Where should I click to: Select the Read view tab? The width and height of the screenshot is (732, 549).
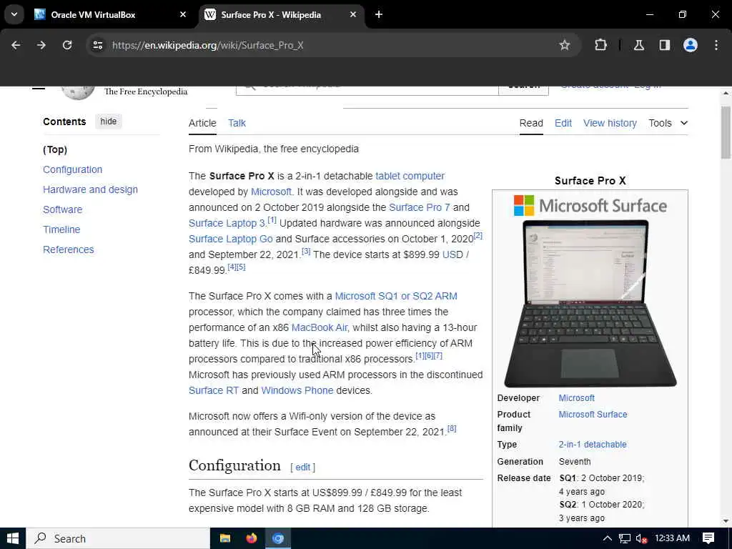point(531,123)
